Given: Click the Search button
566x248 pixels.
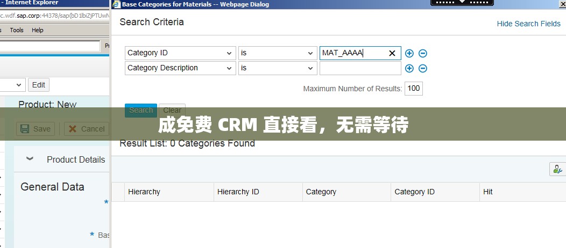Looking at the screenshot, I should [141, 110].
